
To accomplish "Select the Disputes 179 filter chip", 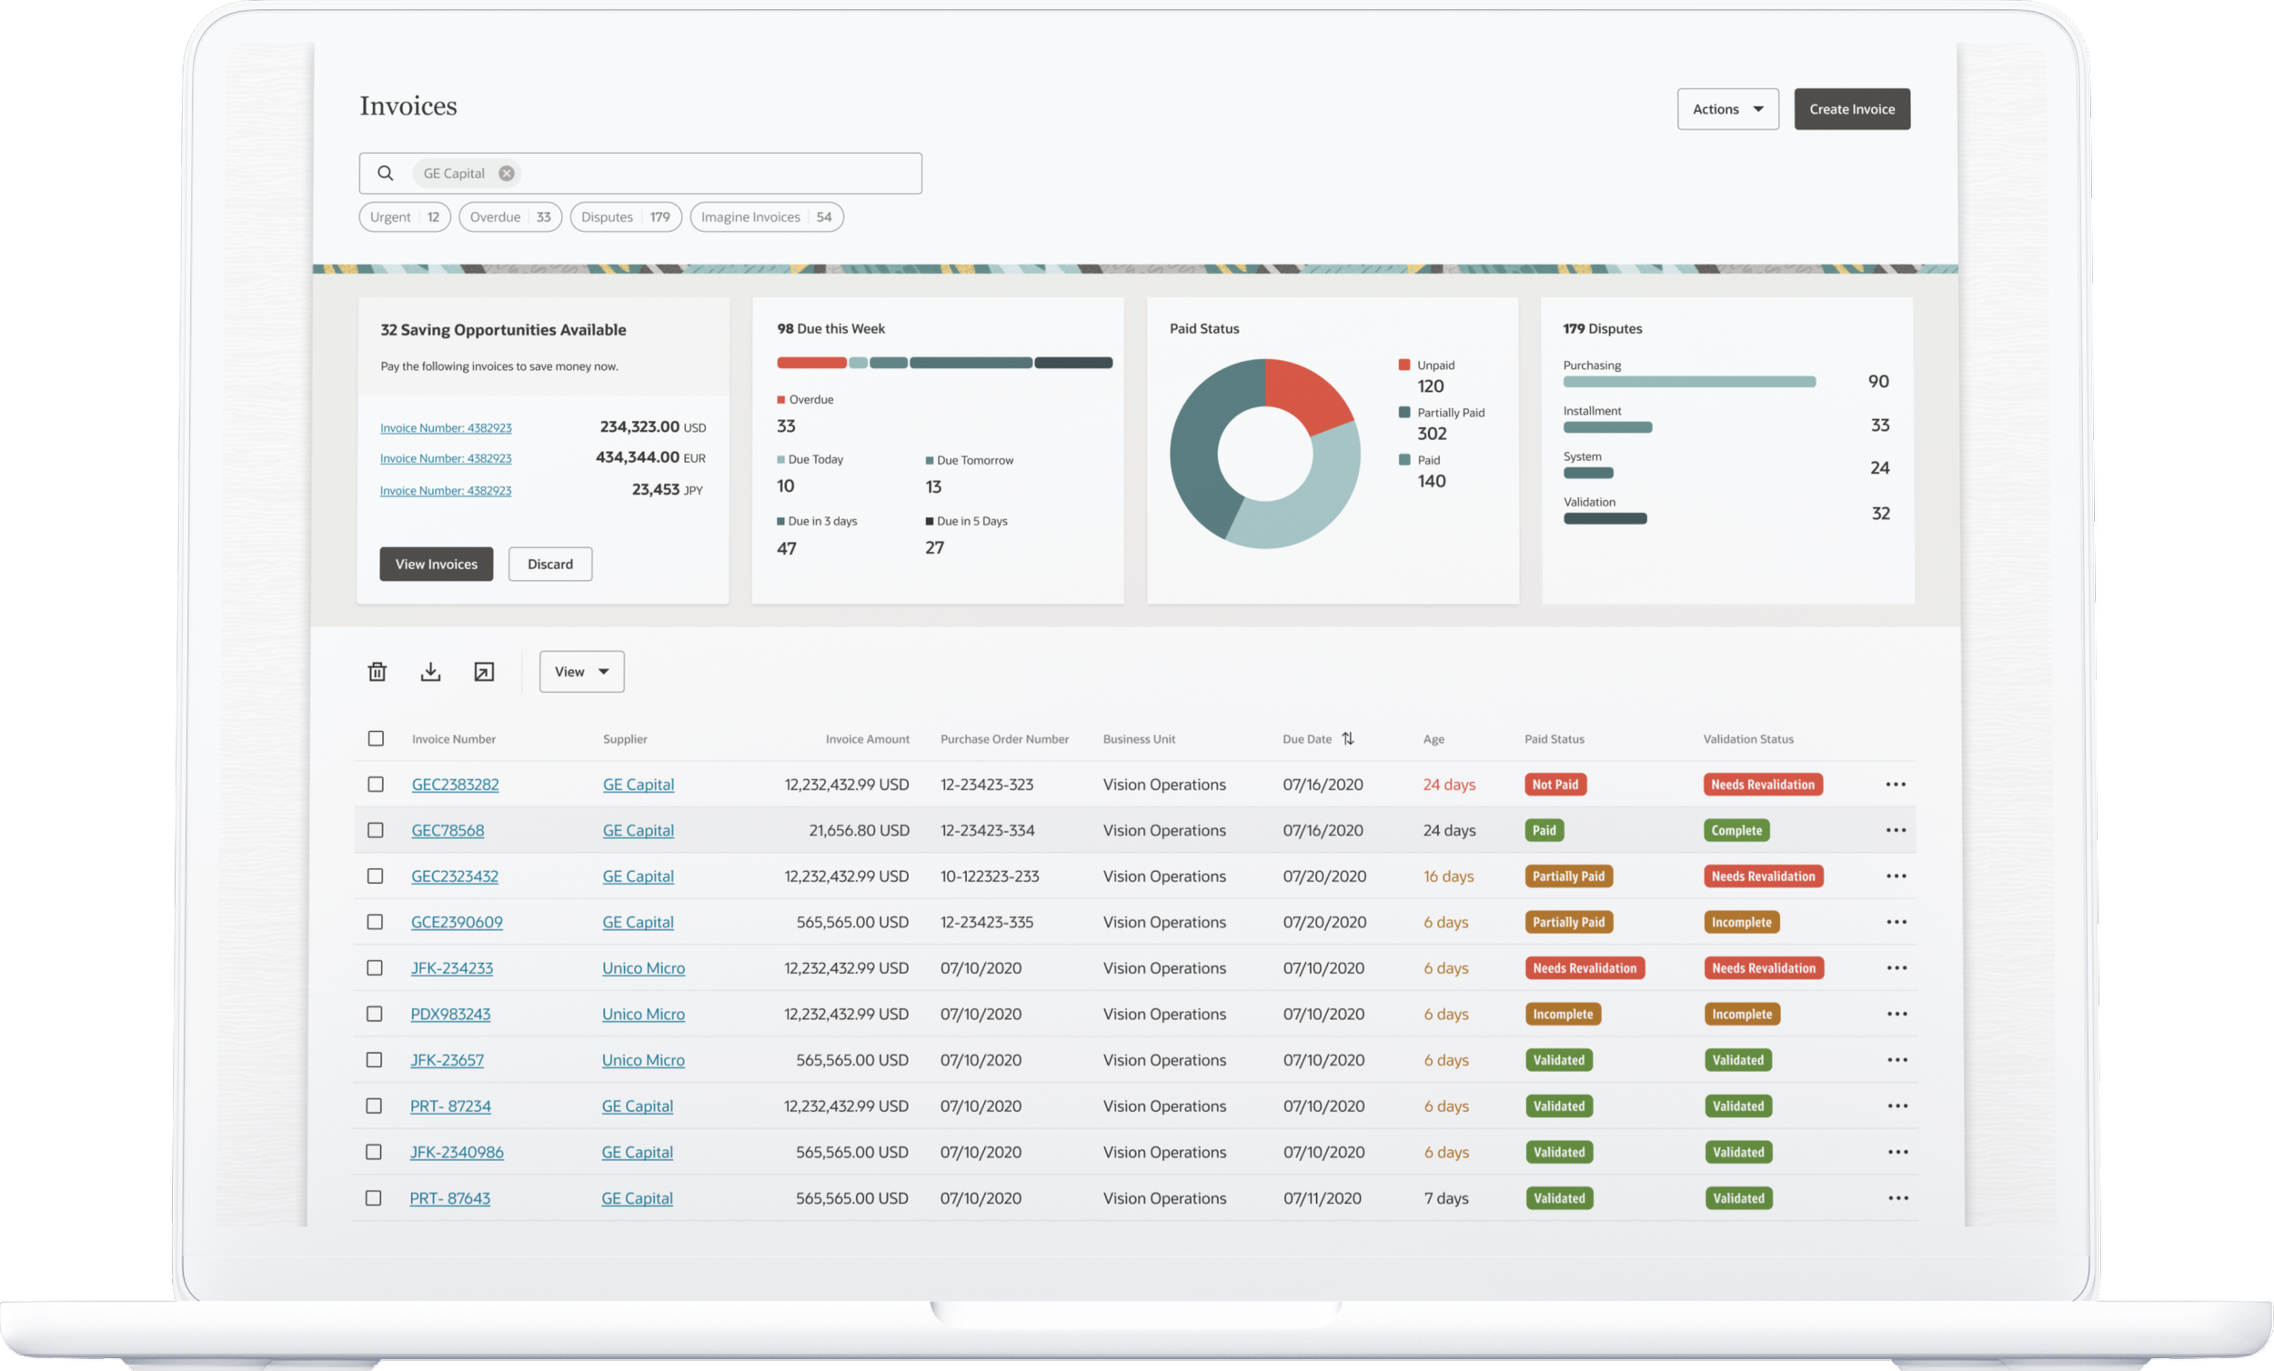I will [625, 216].
